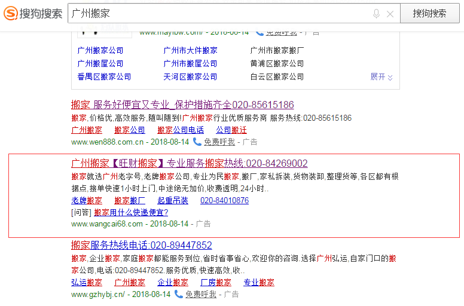This screenshot has width=464, height=306.
Task: Click phone icon beside wen888 免费呼我
Action: click(197, 142)
